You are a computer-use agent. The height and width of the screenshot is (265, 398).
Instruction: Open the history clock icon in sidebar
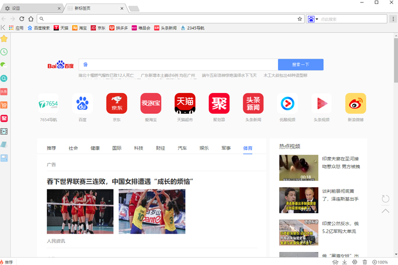tap(4, 52)
